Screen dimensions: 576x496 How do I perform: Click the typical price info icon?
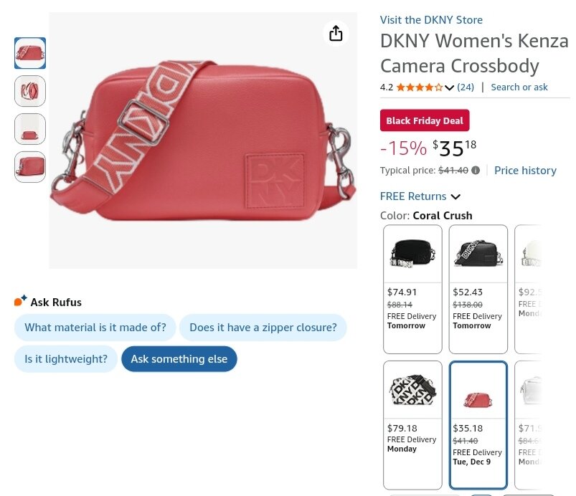click(476, 171)
